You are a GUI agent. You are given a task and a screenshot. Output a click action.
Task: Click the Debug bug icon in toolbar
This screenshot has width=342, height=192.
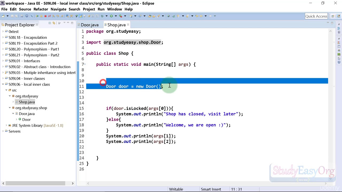102,16
